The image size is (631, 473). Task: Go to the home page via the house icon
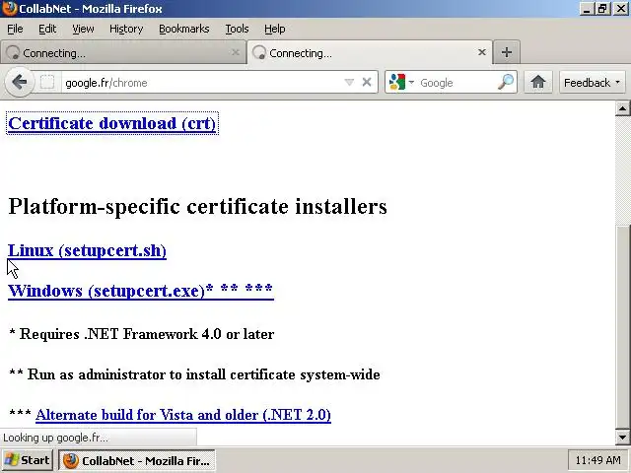pos(538,82)
